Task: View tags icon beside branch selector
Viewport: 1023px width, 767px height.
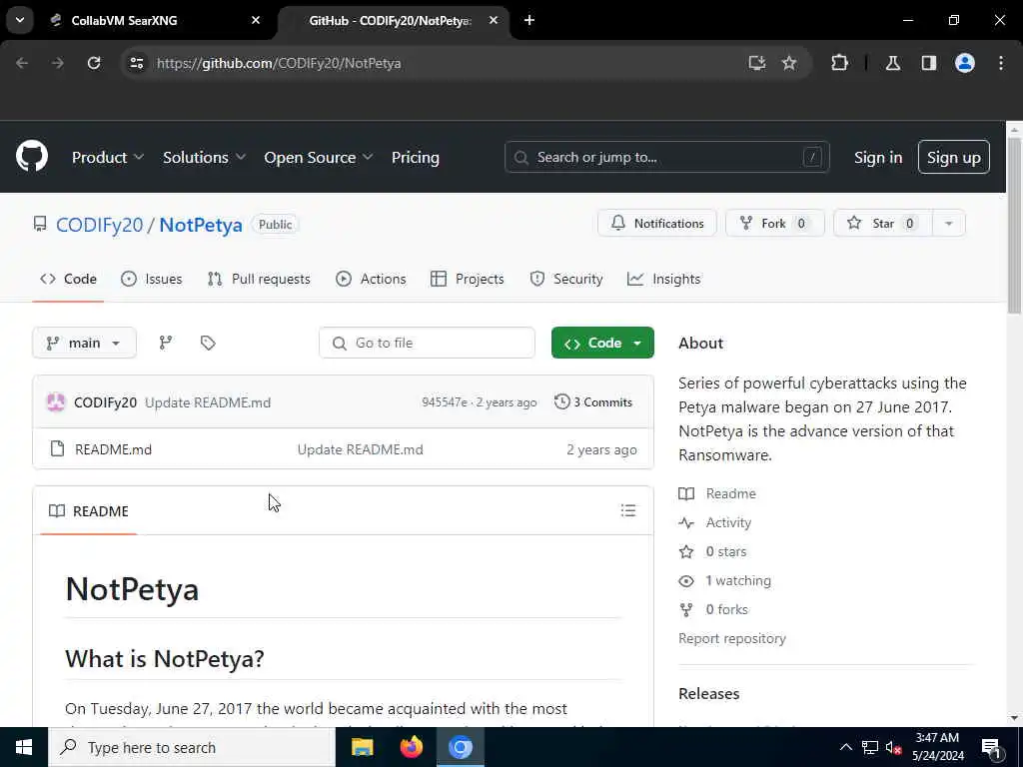Action: pyautogui.click(x=208, y=344)
